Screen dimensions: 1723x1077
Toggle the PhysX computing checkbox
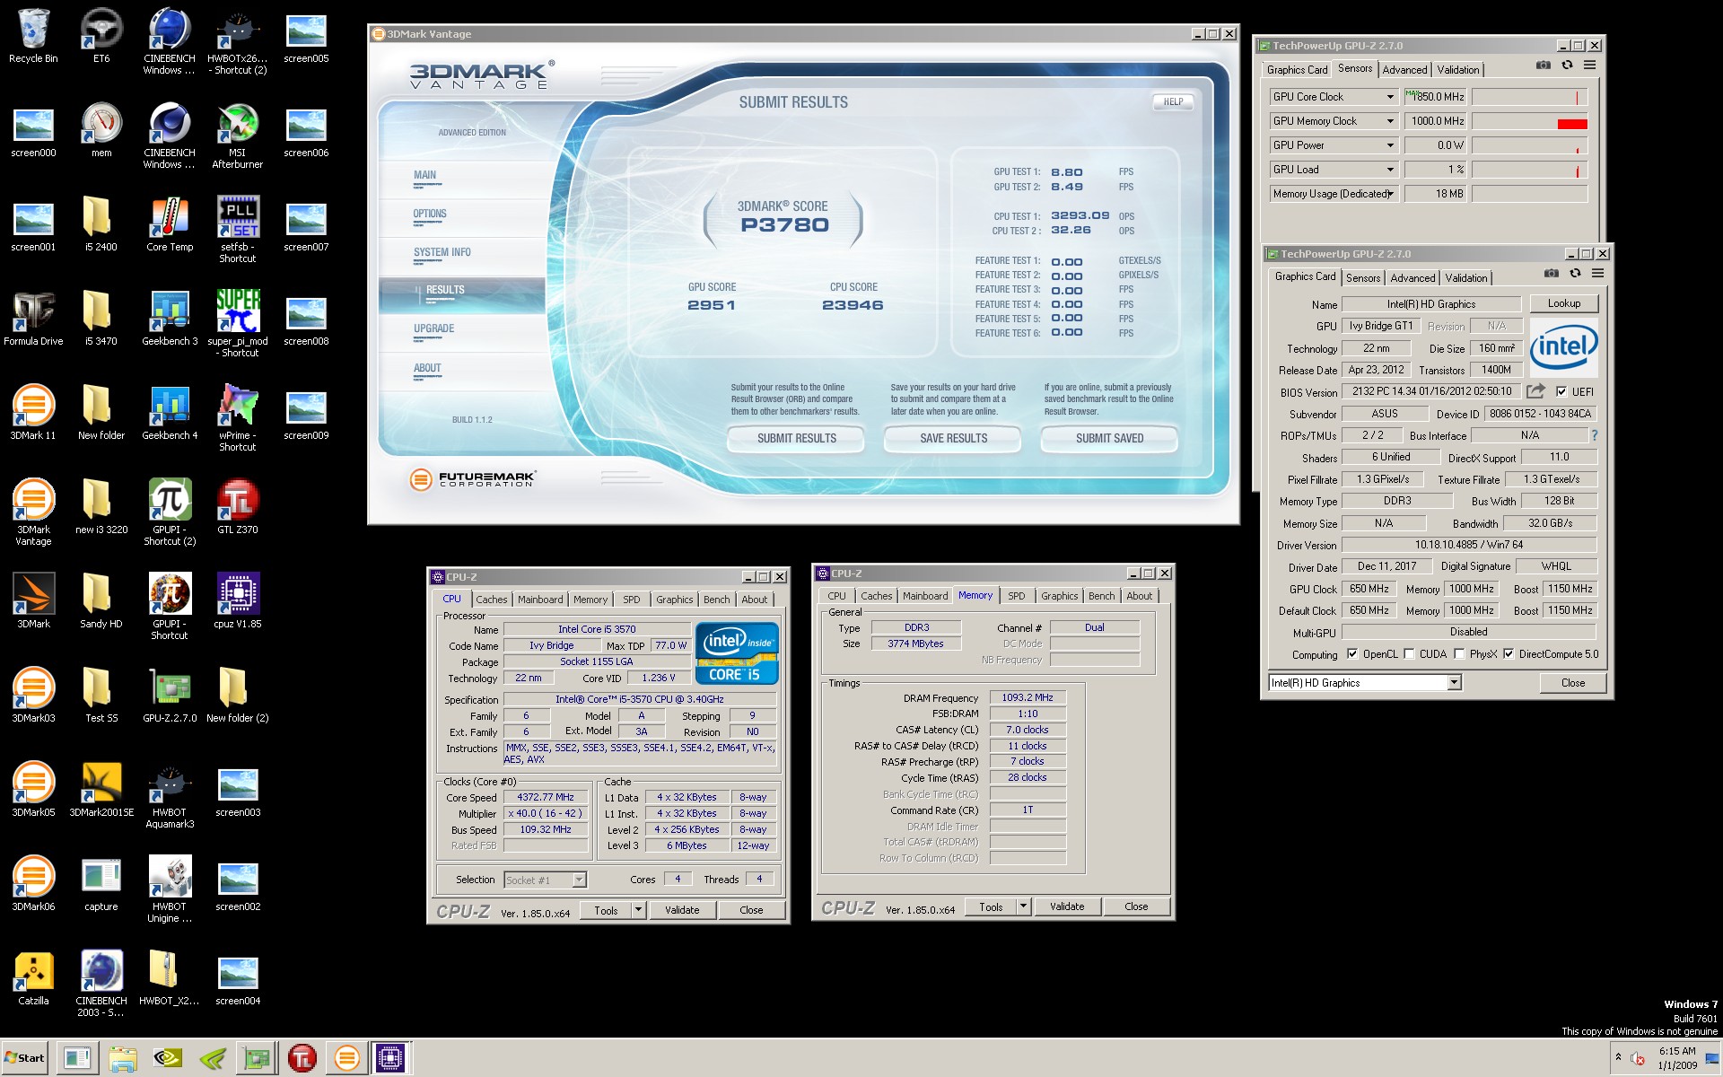1459,654
